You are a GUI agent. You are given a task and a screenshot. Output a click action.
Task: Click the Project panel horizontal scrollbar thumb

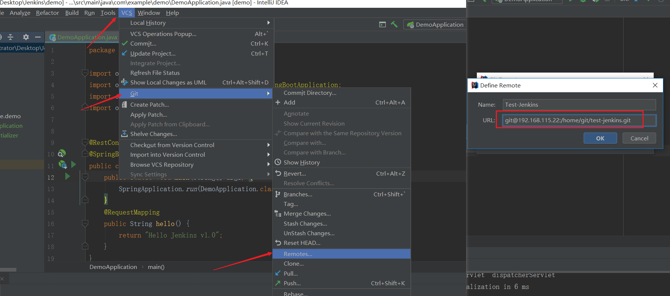click(x=8, y=270)
